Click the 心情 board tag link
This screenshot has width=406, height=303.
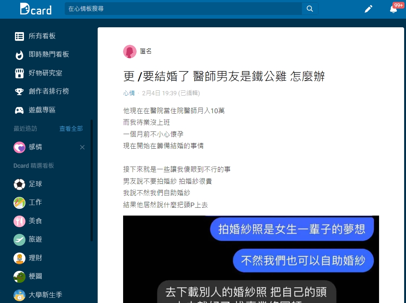(129, 93)
